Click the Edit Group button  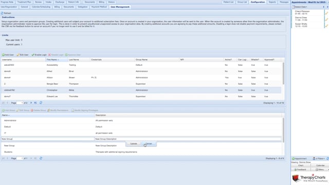tap(23, 110)
